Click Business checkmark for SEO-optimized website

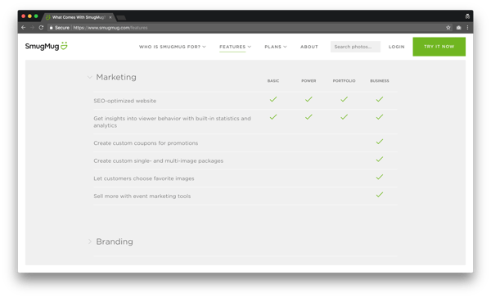(380, 99)
